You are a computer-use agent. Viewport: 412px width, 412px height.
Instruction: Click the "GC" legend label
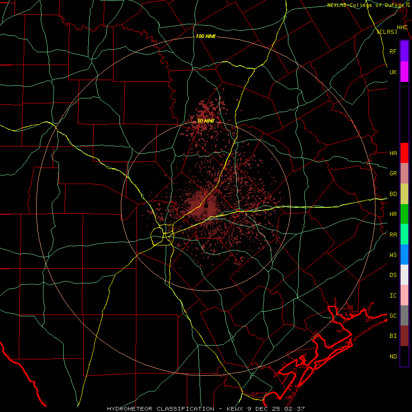click(393, 315)
